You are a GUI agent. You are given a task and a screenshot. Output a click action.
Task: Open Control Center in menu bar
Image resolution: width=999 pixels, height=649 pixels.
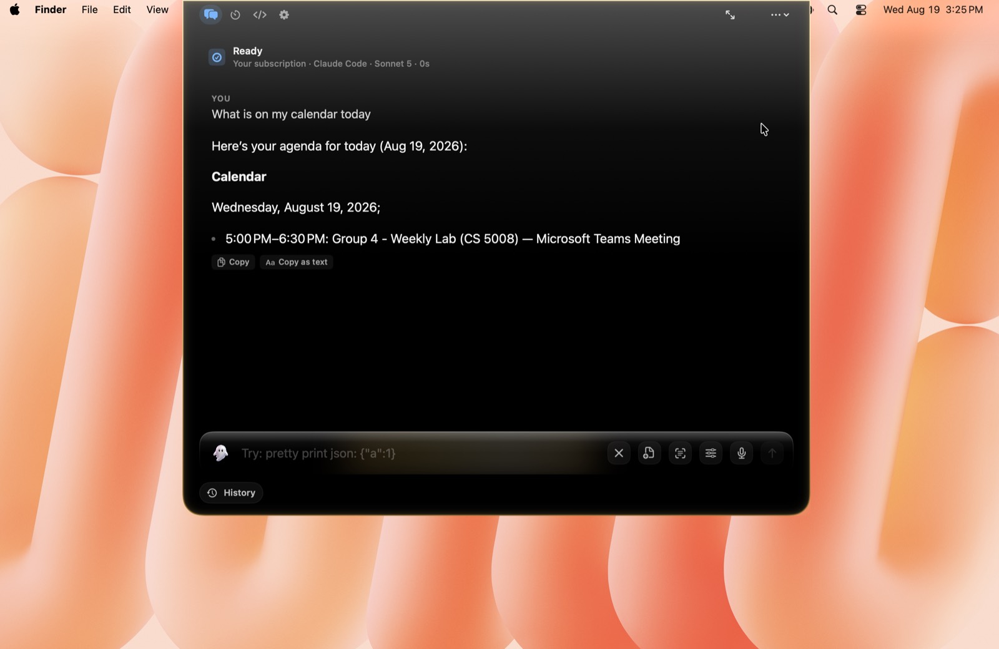861,9
